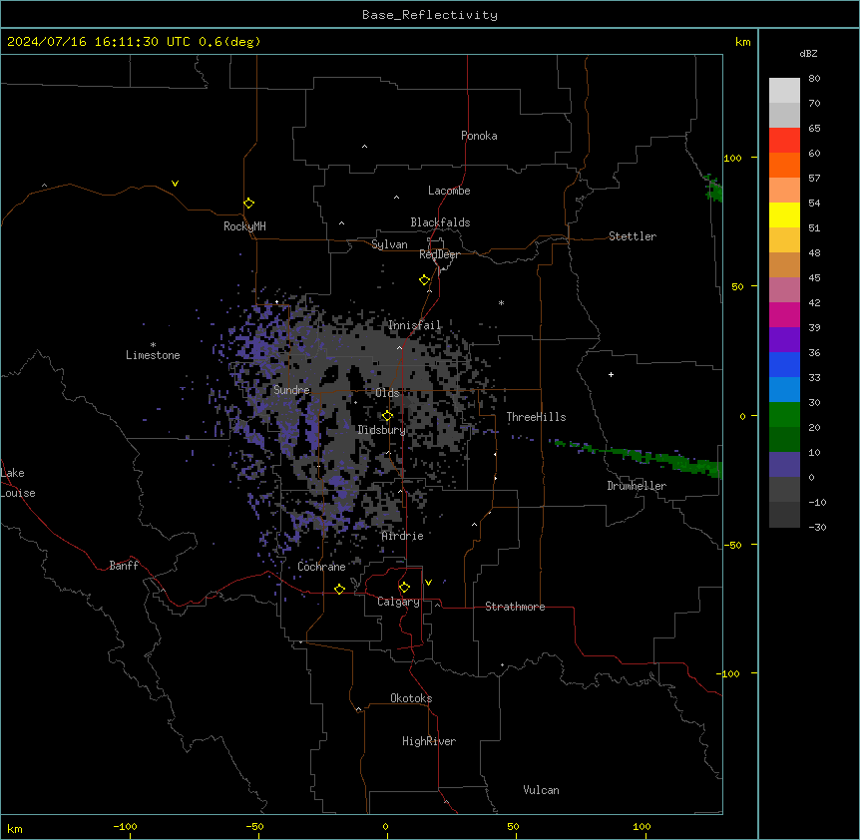Image resolution: width=860 pixels, height=840 pixels.
Task: Click the white plus marker northeast of ThreeHills
Action: (x=611, y=374)
